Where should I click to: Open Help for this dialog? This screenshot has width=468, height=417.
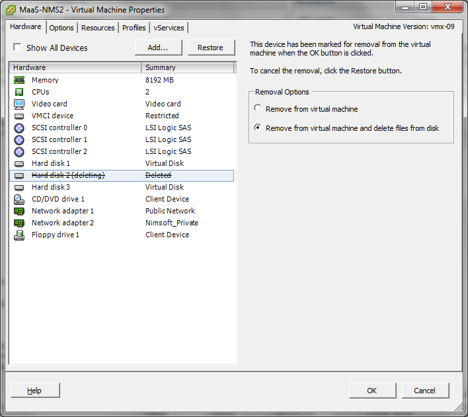(34, 391)
